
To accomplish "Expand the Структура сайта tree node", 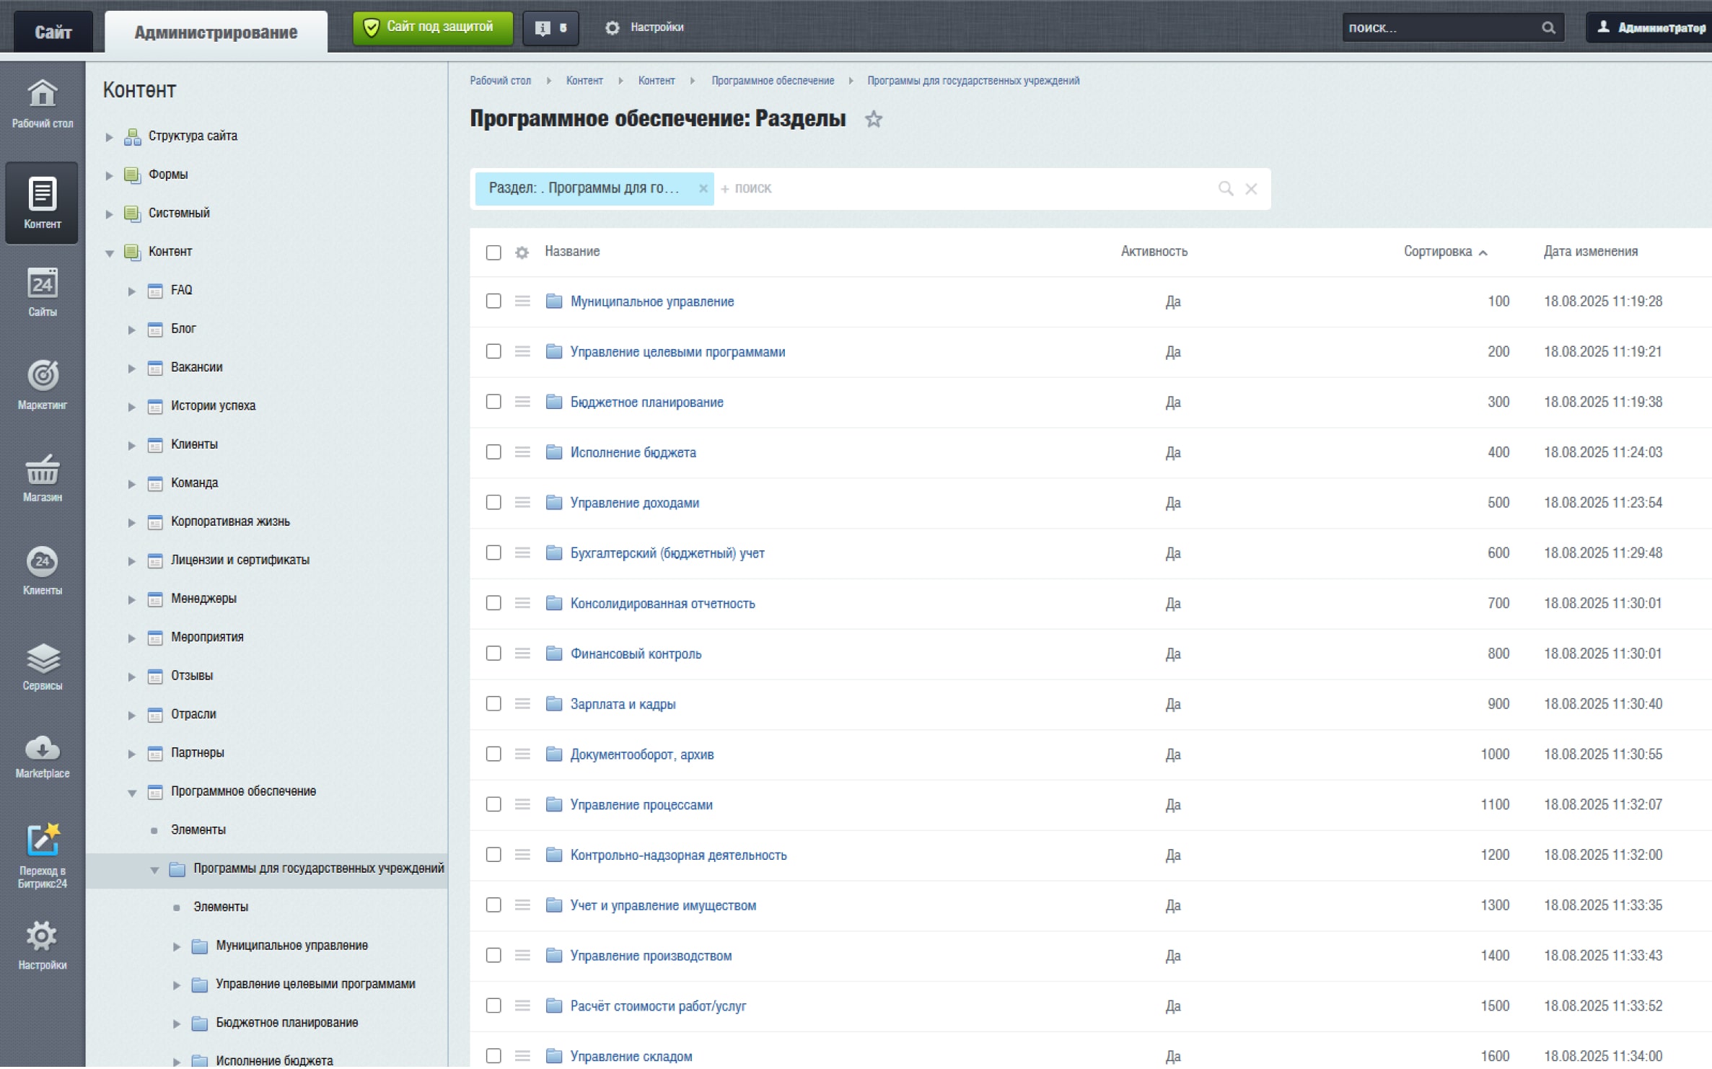I will [x=109, y=137].
